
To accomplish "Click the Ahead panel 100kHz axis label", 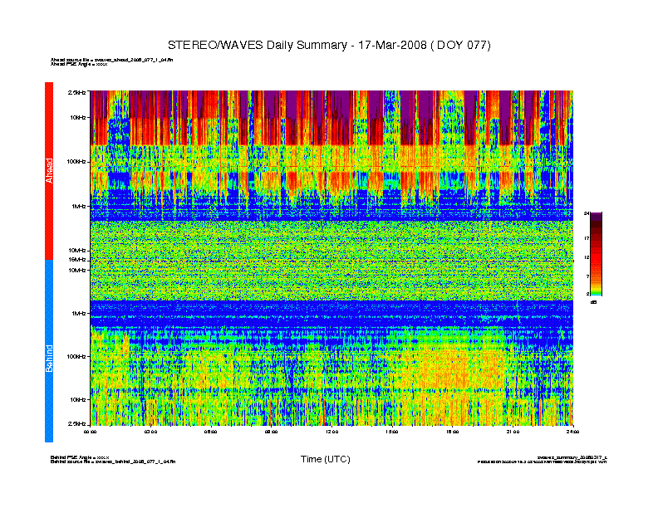I will [x=76, y=161].
